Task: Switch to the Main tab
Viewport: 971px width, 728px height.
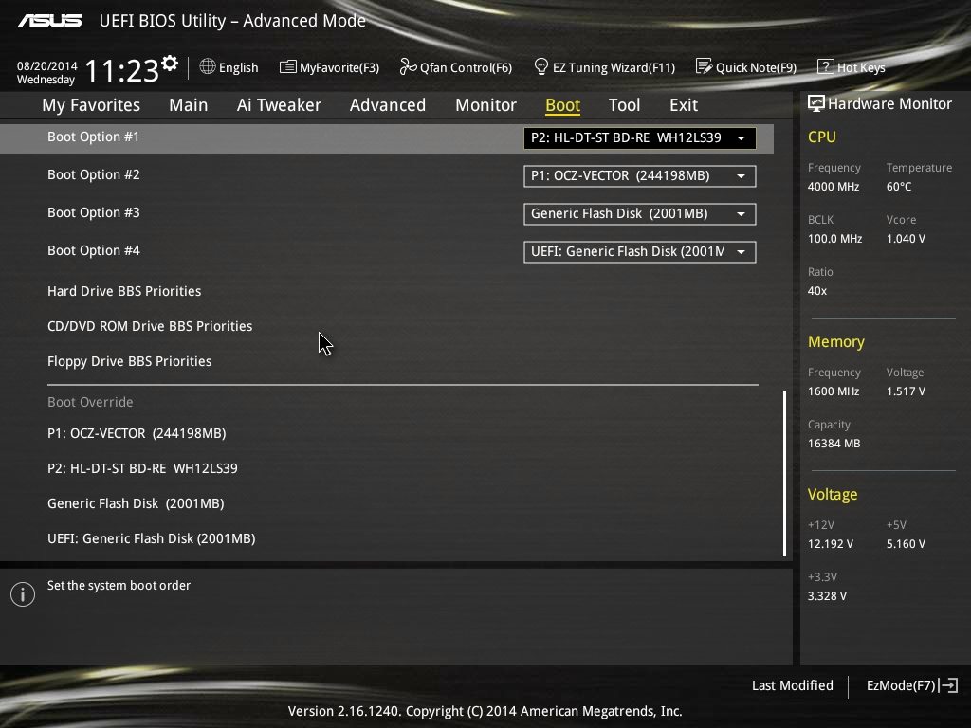Action: pyautogui.click(x=189, y=105)
